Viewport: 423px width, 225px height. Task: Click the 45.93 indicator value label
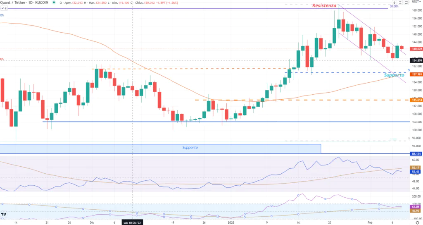tap(416, 211)
